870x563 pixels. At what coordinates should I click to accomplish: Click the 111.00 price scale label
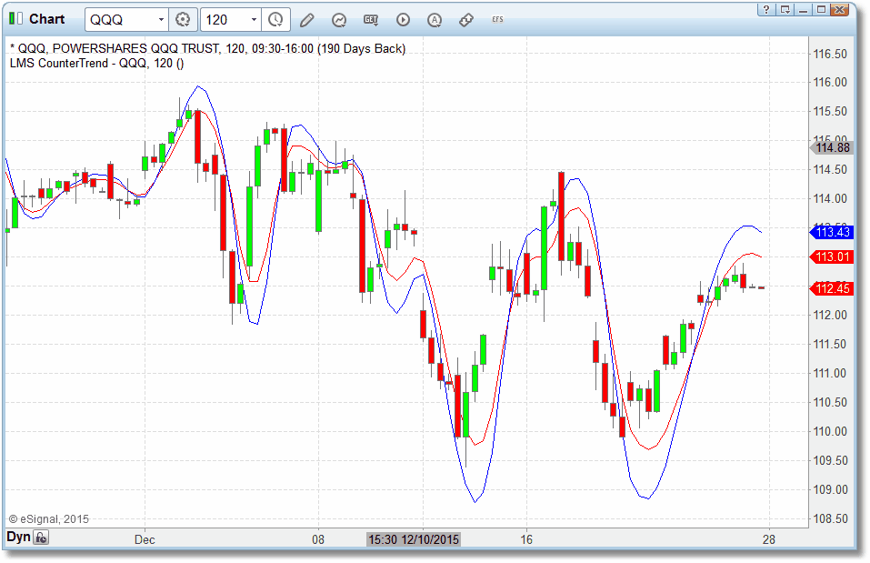point(830,373)
